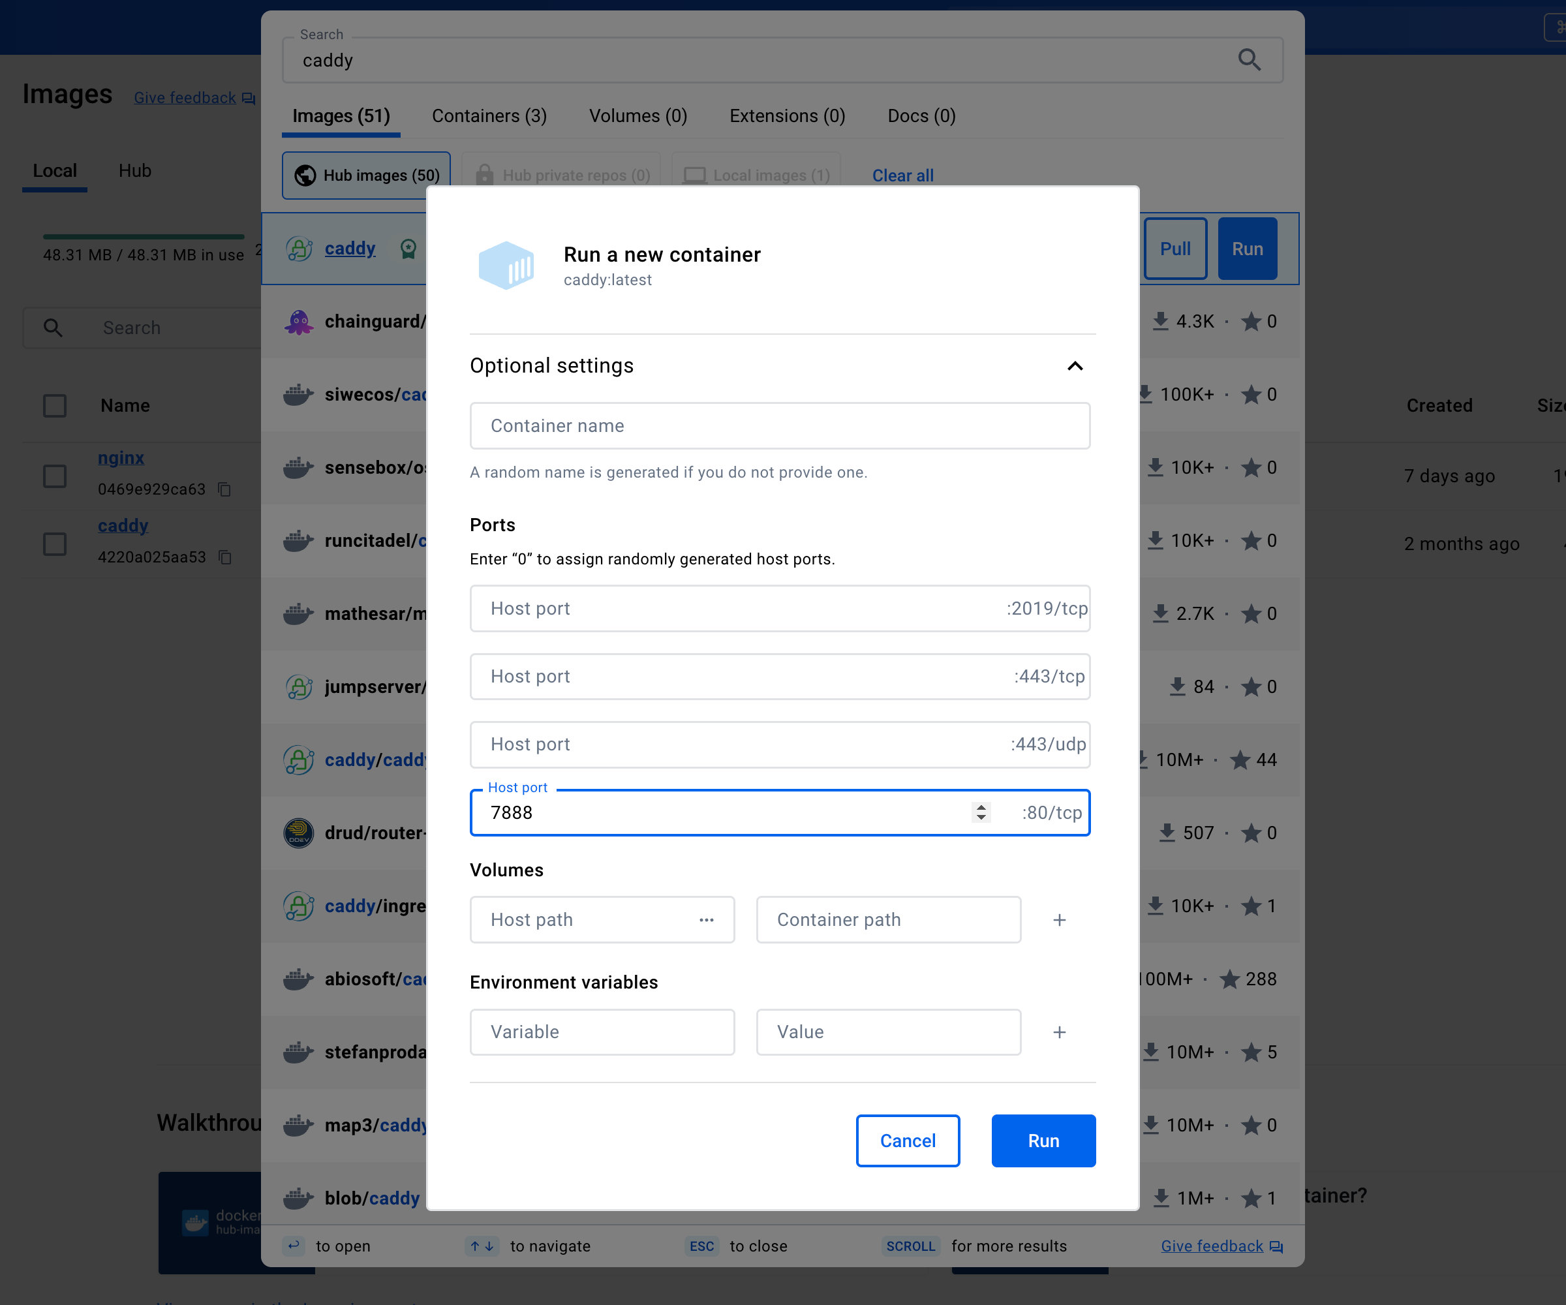1566x1305 pixels.
Task: Check the nginx image checkbox
Action: [54, 476]
